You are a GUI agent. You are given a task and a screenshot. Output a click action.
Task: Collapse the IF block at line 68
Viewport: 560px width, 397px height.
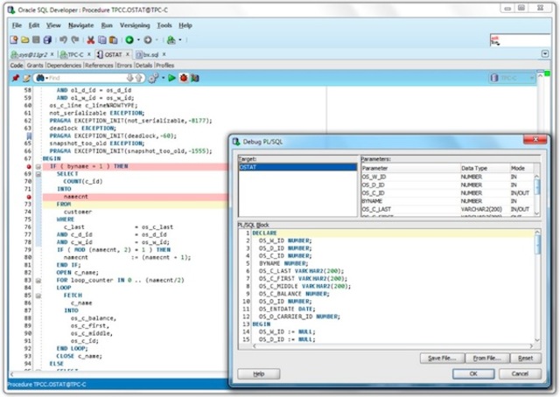click(x=38, y=167)
